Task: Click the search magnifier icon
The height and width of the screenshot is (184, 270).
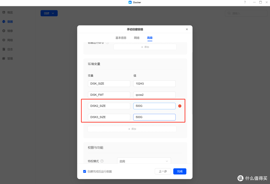Action: [x=229, y=13]
